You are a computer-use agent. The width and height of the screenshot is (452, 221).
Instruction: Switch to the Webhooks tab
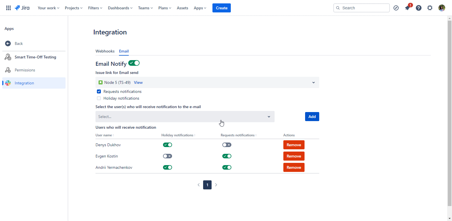(x=105, y=51)
